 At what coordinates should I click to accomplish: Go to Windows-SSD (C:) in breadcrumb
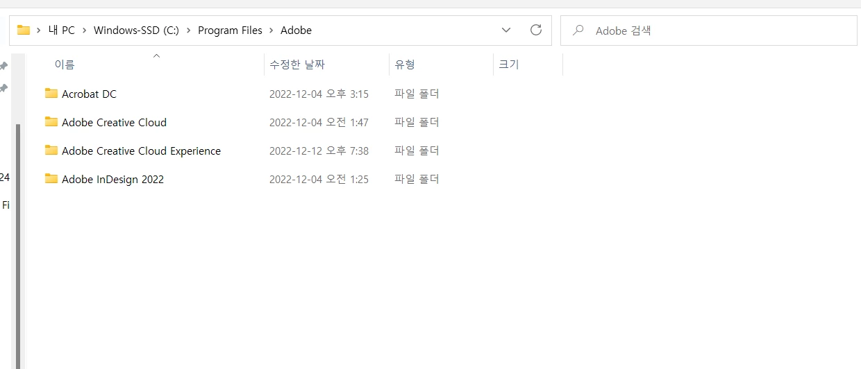[136, 31]
